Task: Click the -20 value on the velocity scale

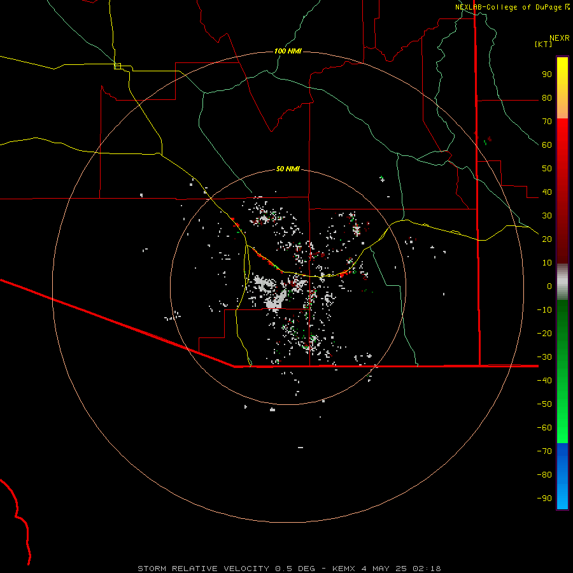Action: tap(544, 333)
